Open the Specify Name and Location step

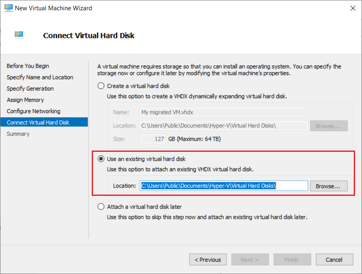[x=39, y=77]
